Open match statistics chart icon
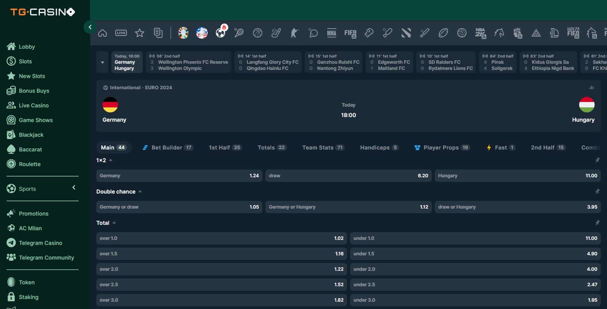 click(x=591, y=88)
